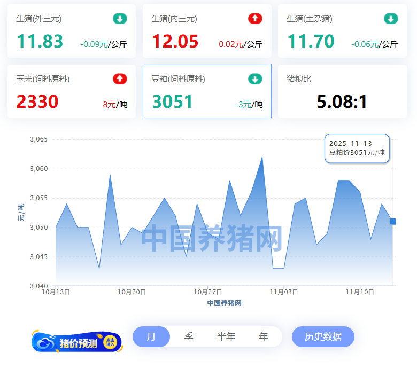
Task: Click the red up arrow on 玉米(饲料原料) card
Action: point(120,79)
